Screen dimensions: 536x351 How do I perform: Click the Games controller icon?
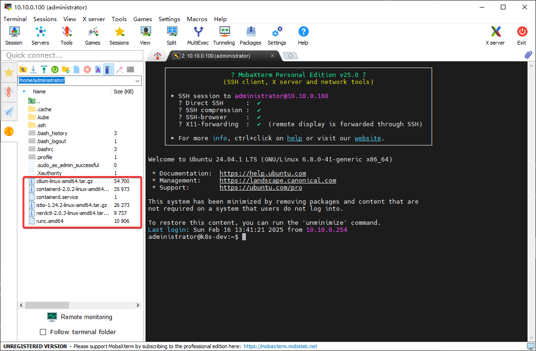[x=92, y=36]
